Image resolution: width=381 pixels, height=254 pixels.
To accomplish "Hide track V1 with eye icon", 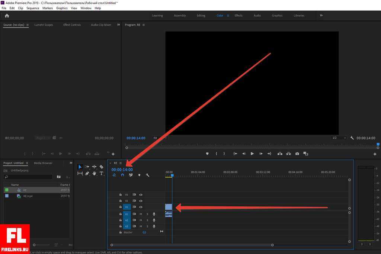I will pyautogui.click(x=141, y=207).
